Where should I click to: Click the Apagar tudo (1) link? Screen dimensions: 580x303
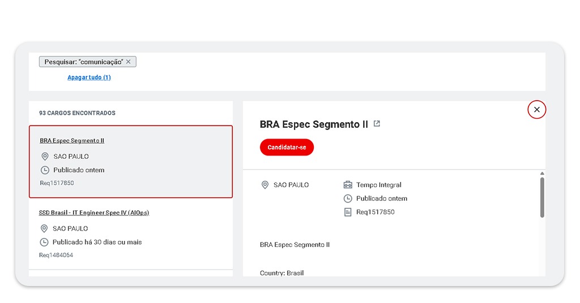point(89,77)
